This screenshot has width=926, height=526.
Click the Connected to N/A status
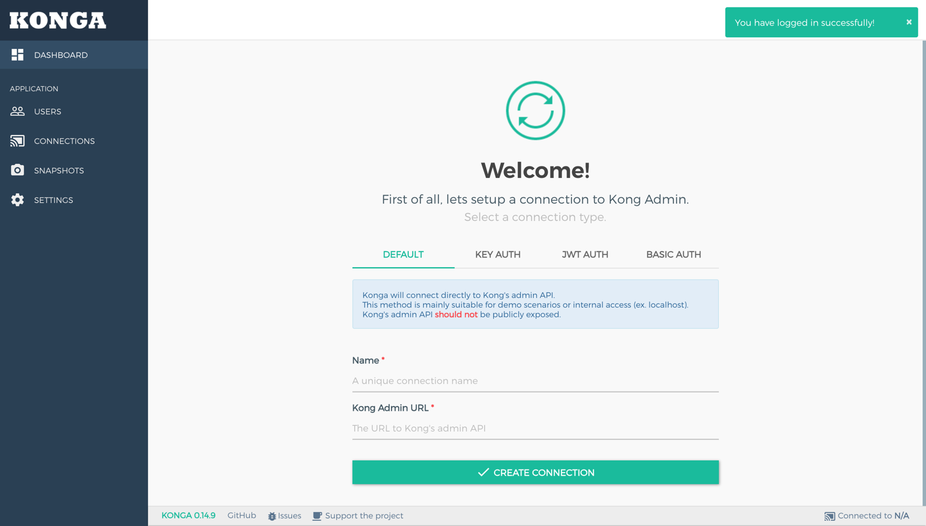pos(867,516)
